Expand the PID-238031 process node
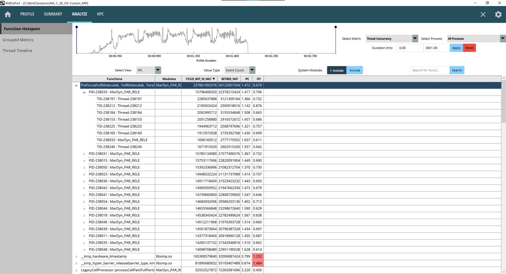Screen dimensions: 506x274 coord(84,154)
